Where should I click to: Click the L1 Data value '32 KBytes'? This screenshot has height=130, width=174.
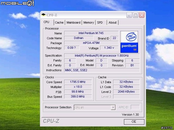pos(126,82)
